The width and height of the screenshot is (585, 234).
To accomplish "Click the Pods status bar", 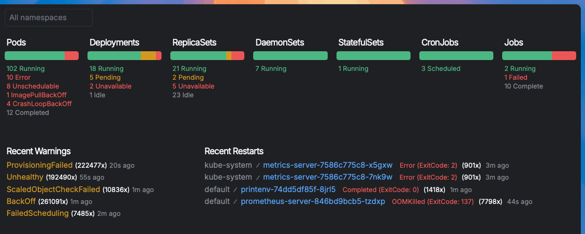I will pyautogui.click(x=41, y=56).
